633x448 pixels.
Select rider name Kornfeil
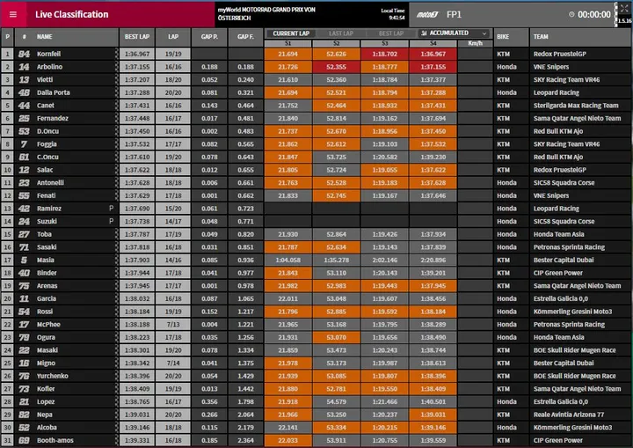tap(49, 54)
